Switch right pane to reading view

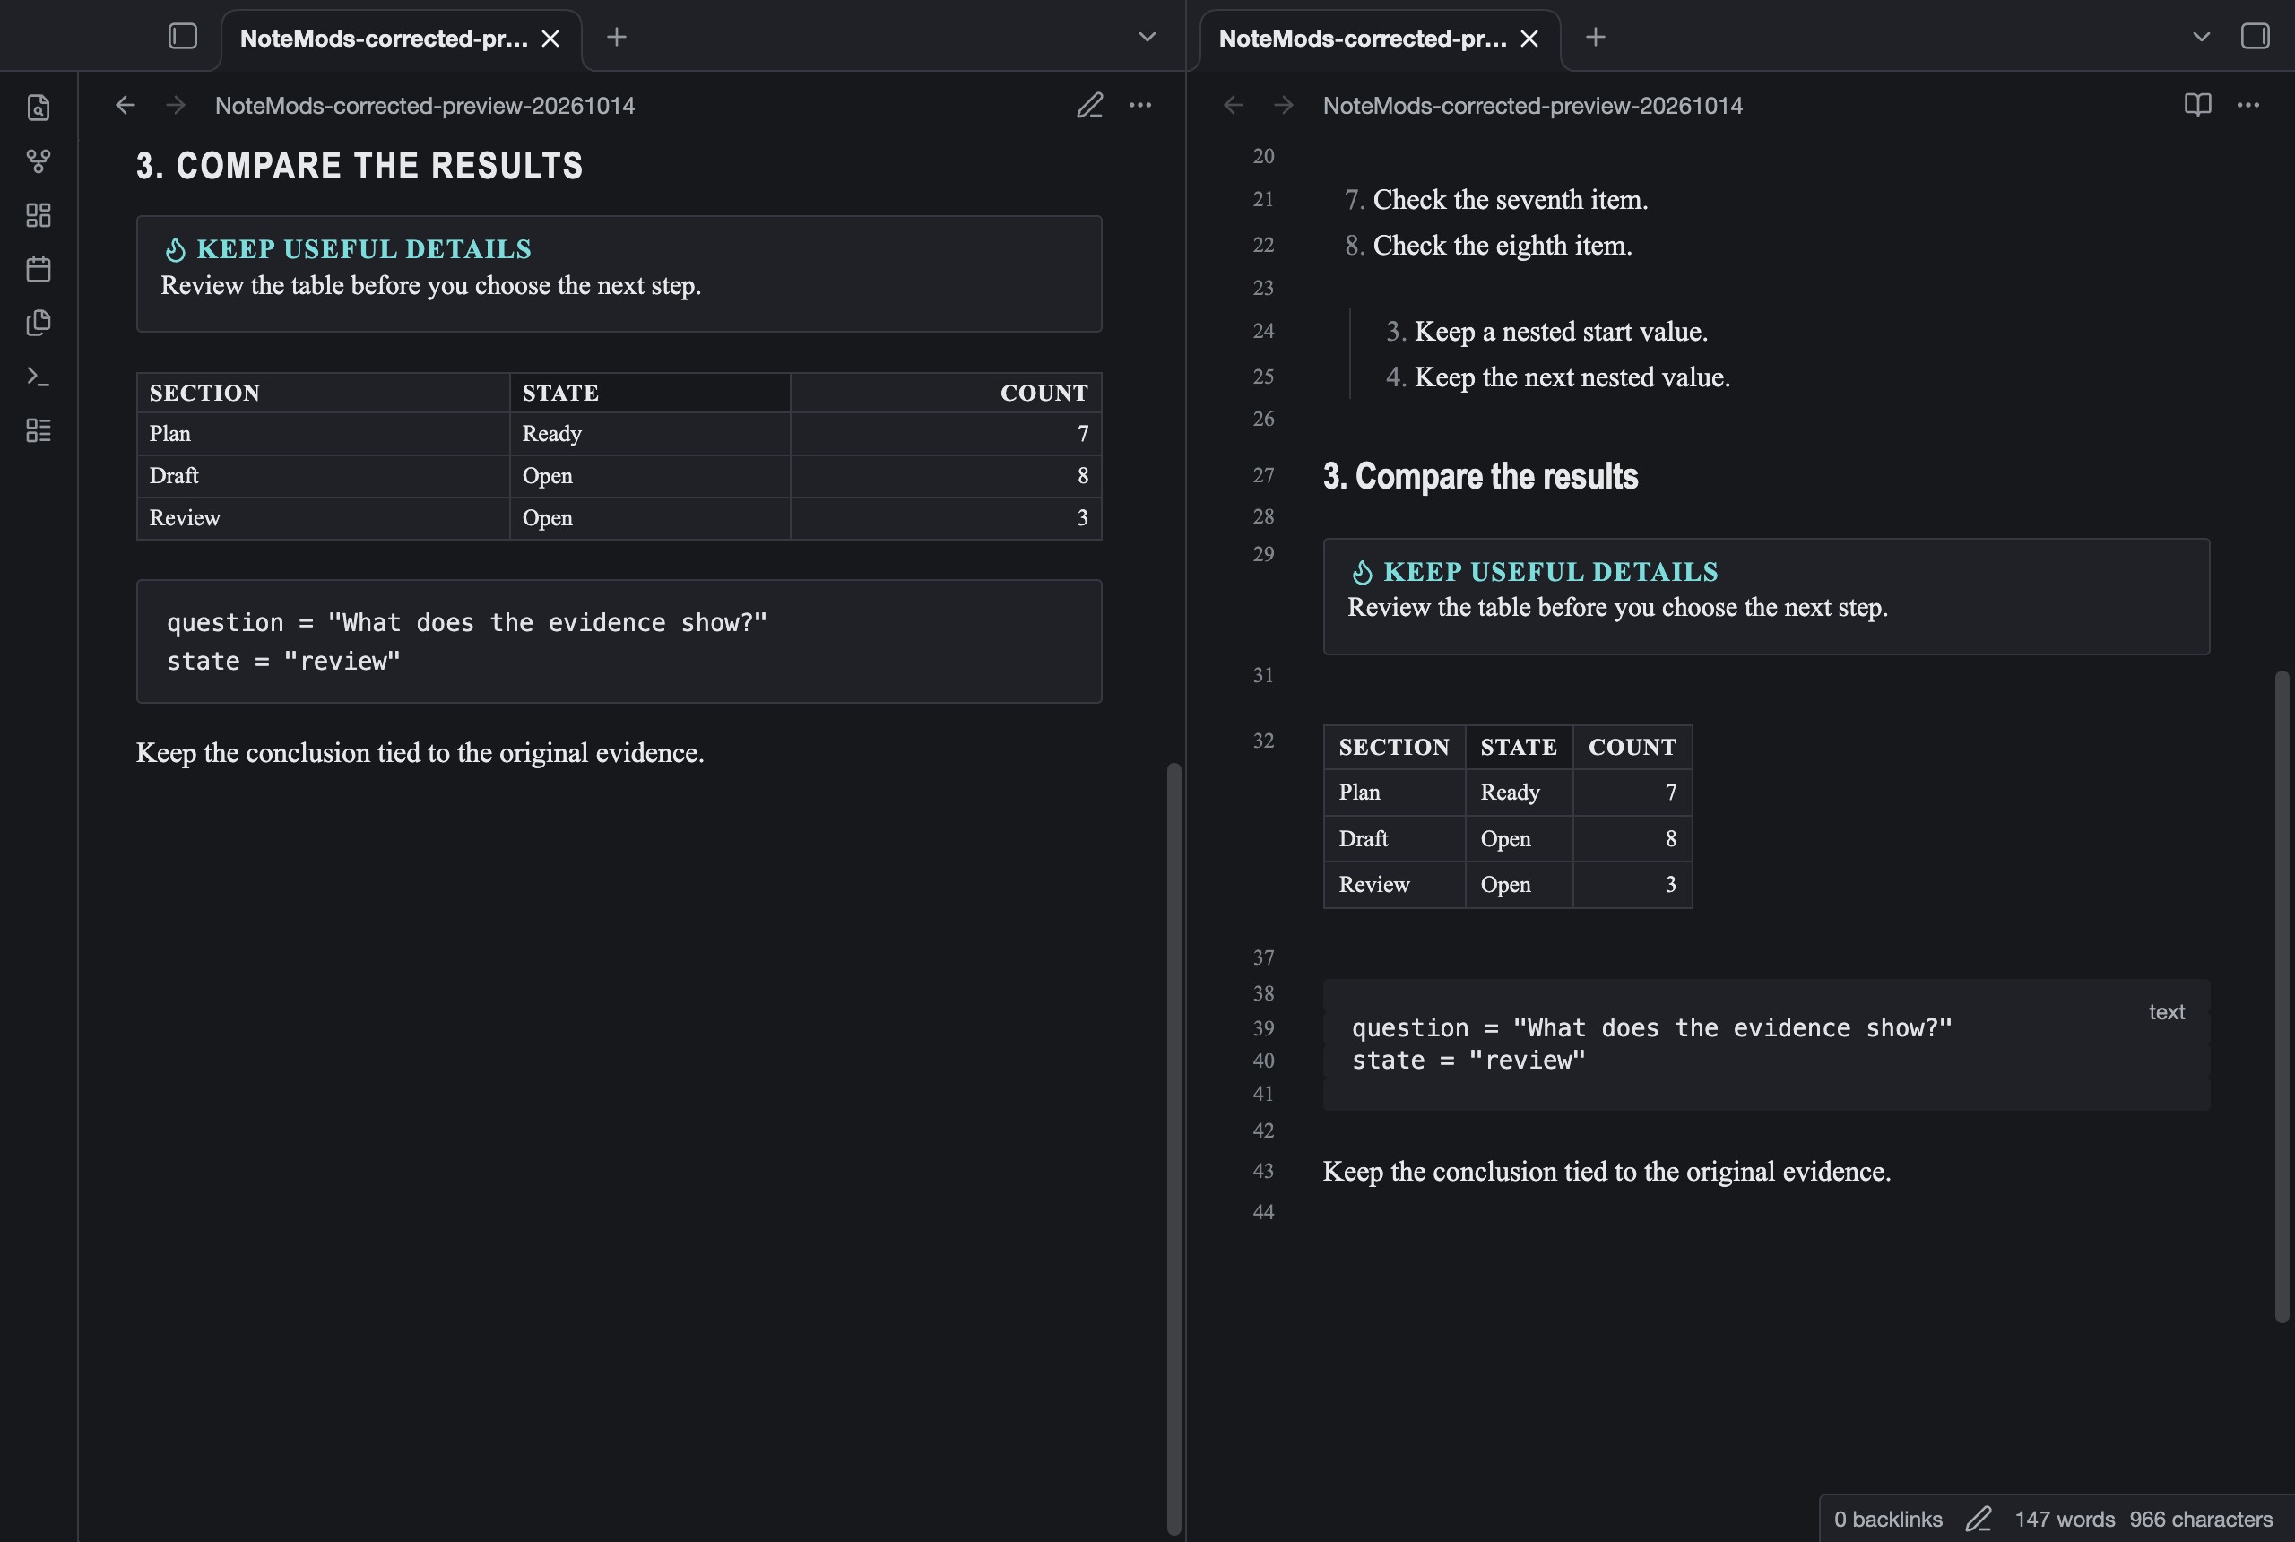tap(2197, 105)
